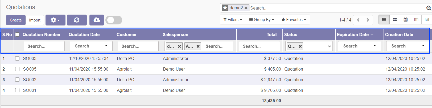Image resolution: width=432 pixels, height=108 pixels.
Task: Expand the Status filter dropdown
Action: pyautogui.click(x=329, y=46)
